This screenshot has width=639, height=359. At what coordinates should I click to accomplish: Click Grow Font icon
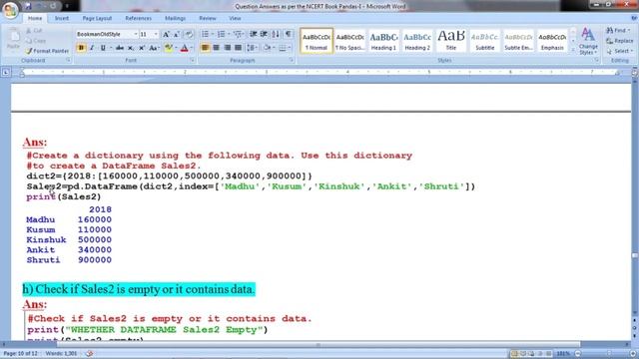[x=166, y=35]
